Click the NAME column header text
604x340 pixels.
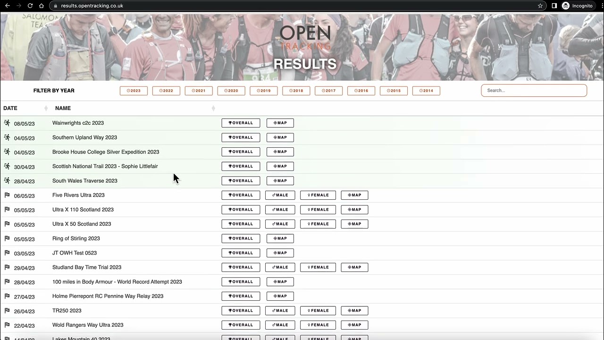63,108
